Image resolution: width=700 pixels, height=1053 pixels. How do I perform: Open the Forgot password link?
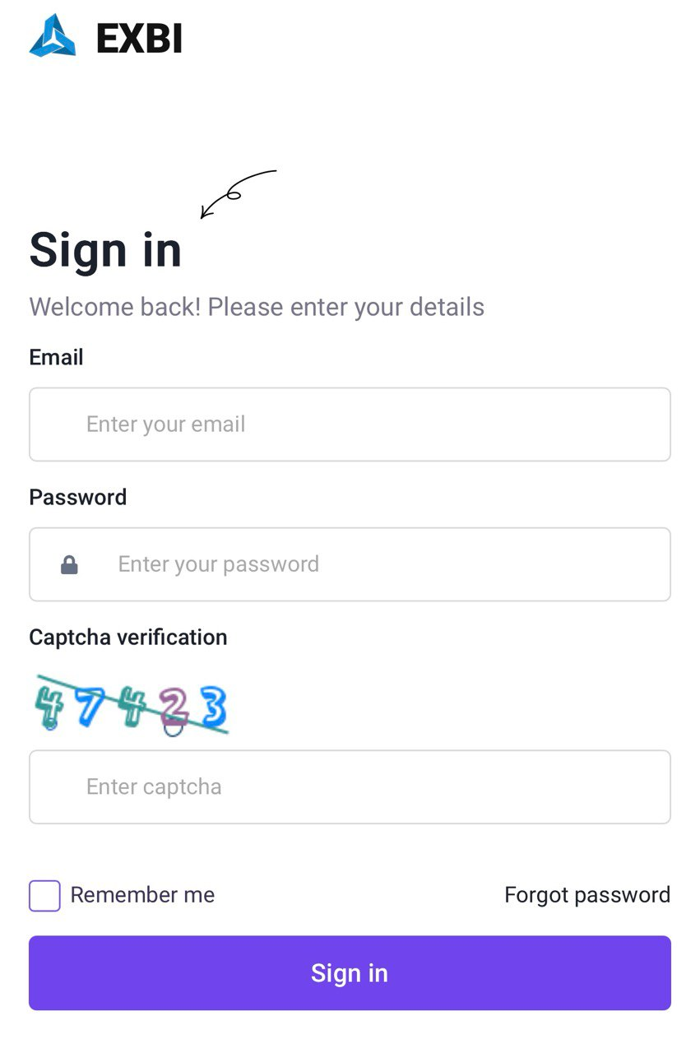pyautogui.click(x=587, y=895)
